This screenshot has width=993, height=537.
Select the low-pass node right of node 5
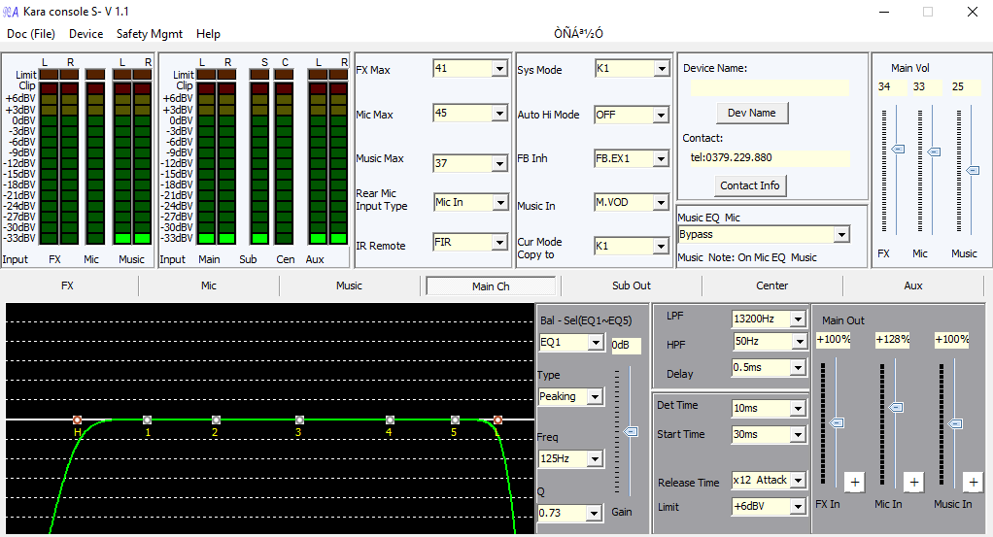[x=497, y=420]
